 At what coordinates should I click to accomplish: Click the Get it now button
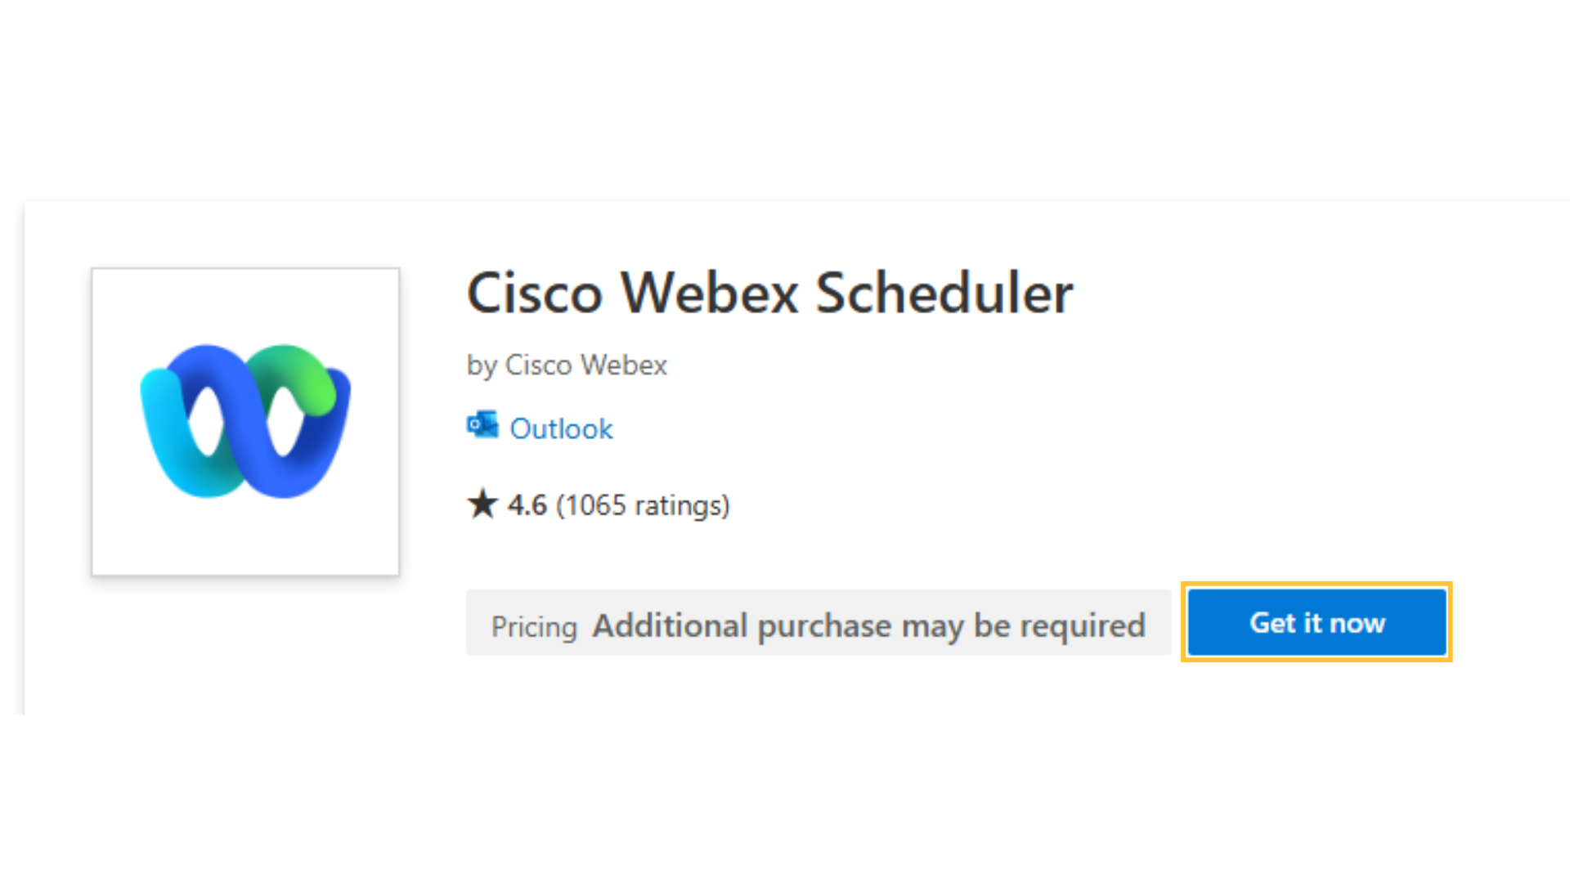coord(1317,622)
